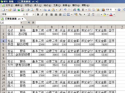Image resolution: width=125 pixels, height=93 pixels.
Task: Open the font color palette arrow
Action: coord(114,15)
